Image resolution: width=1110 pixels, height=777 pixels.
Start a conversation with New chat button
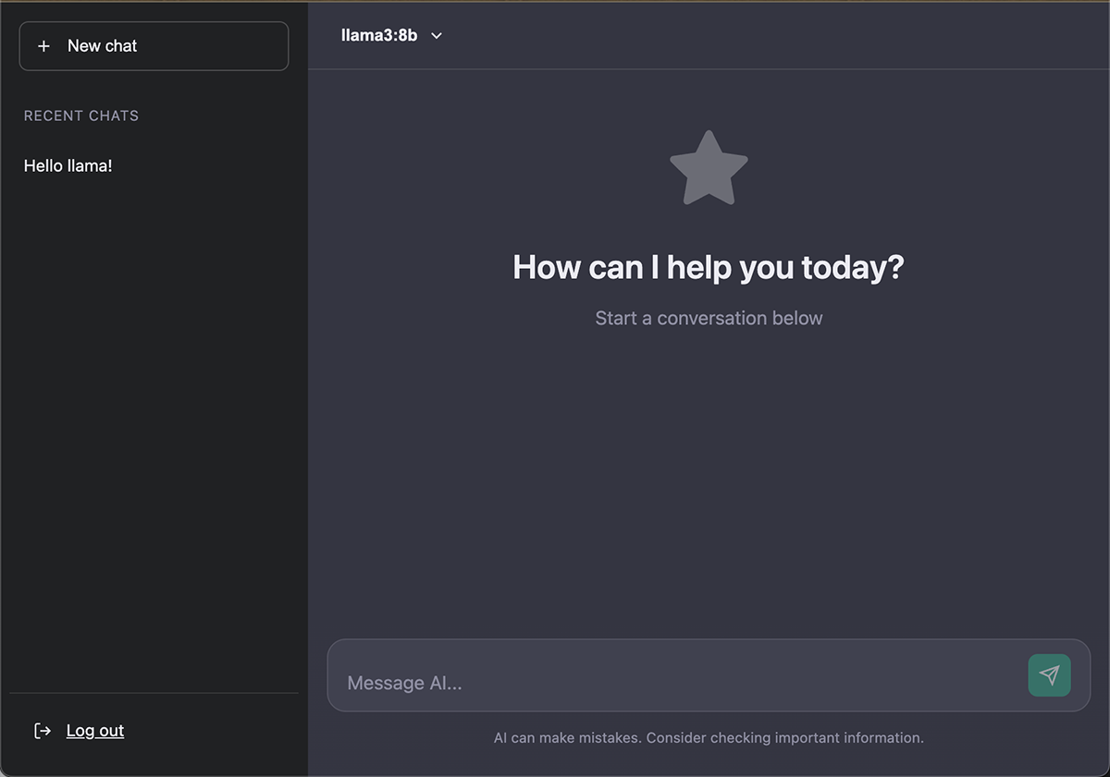tap(154, 46)
